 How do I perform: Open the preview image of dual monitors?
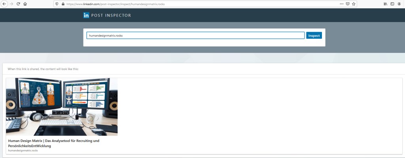[62, 107]
